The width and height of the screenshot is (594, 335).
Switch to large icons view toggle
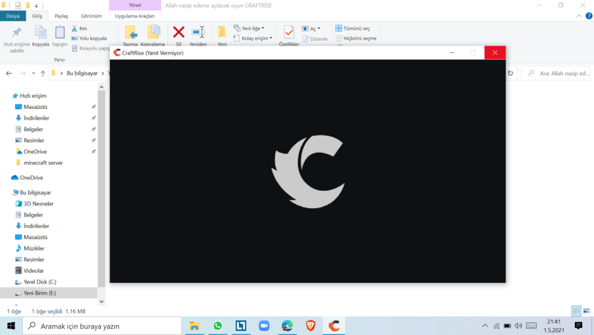586,311
